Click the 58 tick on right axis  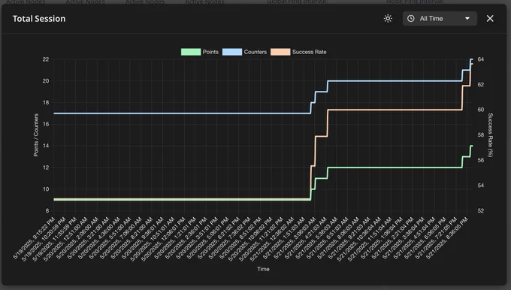point(481,135)
